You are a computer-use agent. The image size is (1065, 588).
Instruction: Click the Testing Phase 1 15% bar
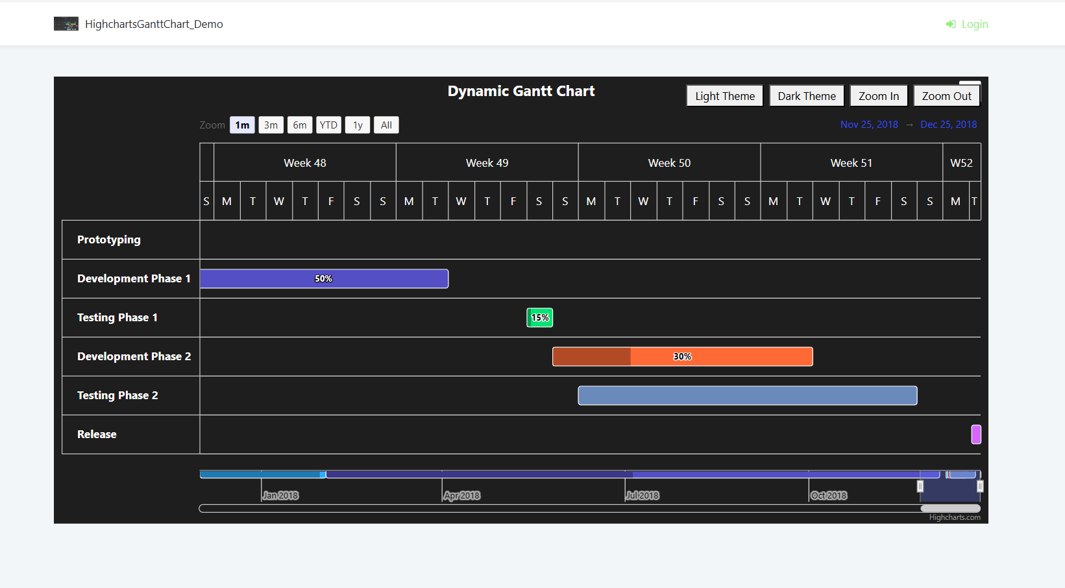(539, 317)
